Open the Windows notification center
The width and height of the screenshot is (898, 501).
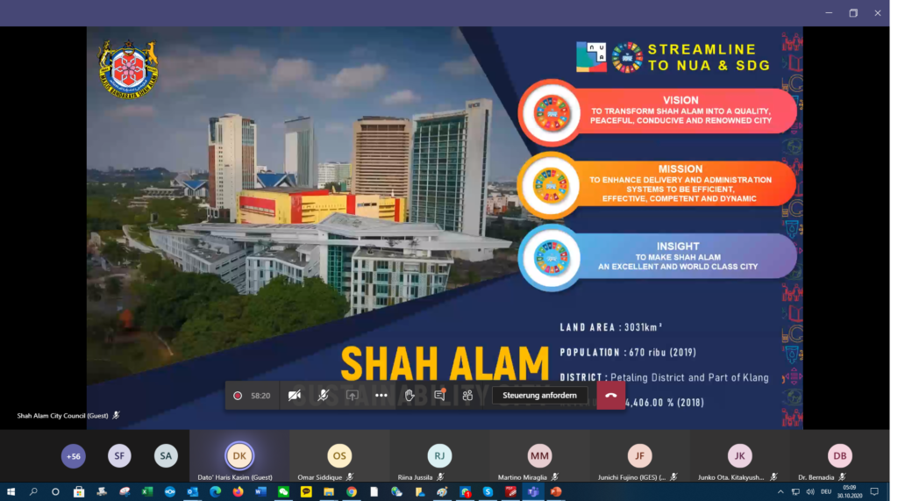pyautogui.click(x=873, y=492)
